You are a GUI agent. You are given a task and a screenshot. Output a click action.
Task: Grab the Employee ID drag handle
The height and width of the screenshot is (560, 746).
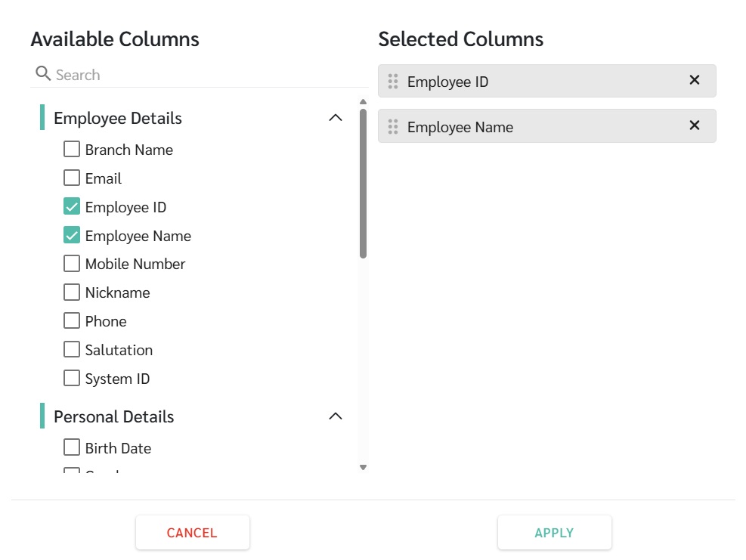[x=393, y=82]
